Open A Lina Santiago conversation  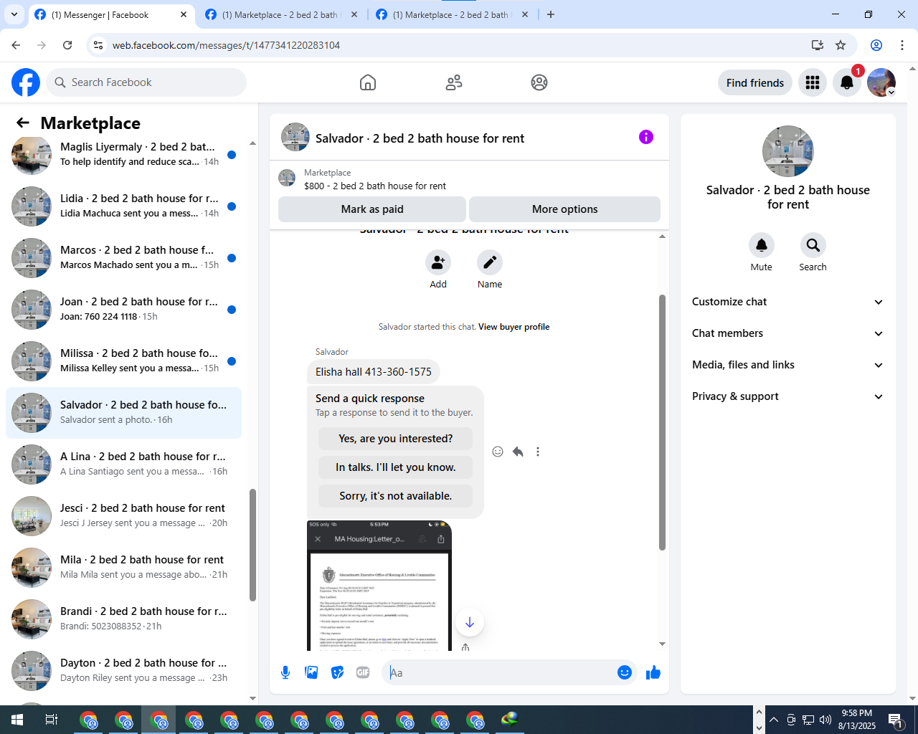(123, 464)
